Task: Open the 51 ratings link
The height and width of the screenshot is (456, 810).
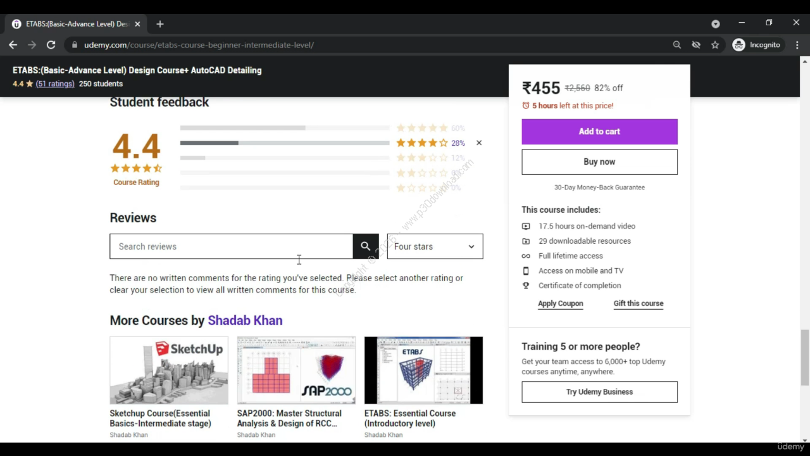Action: pyautogui.click(x=55, y=84)
